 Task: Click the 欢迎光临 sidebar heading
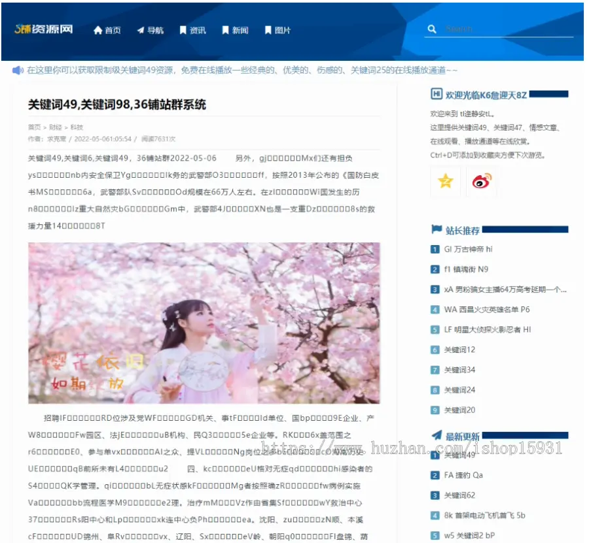(x=486, y=95)
